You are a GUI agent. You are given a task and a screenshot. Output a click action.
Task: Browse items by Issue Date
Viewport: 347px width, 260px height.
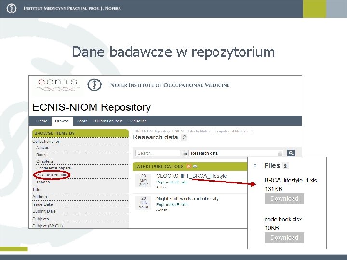tap(42, 204)
